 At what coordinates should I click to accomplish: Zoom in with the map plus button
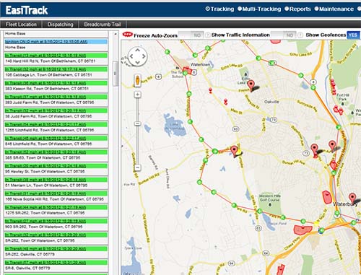coord(137,95)
